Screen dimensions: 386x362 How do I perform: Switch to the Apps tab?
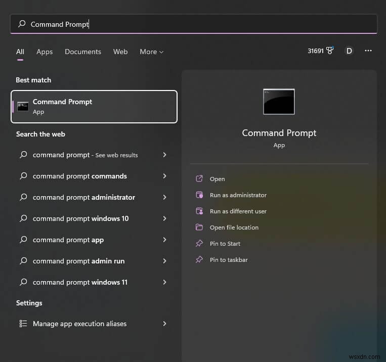pyautogui.click(x=45, y=52)
